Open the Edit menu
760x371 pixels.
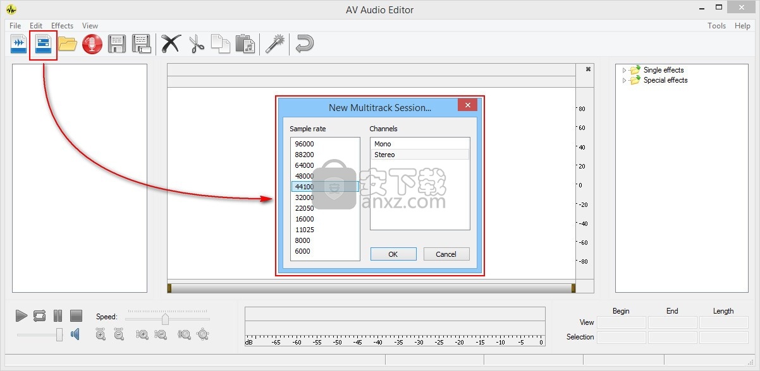tap(36, 26)
